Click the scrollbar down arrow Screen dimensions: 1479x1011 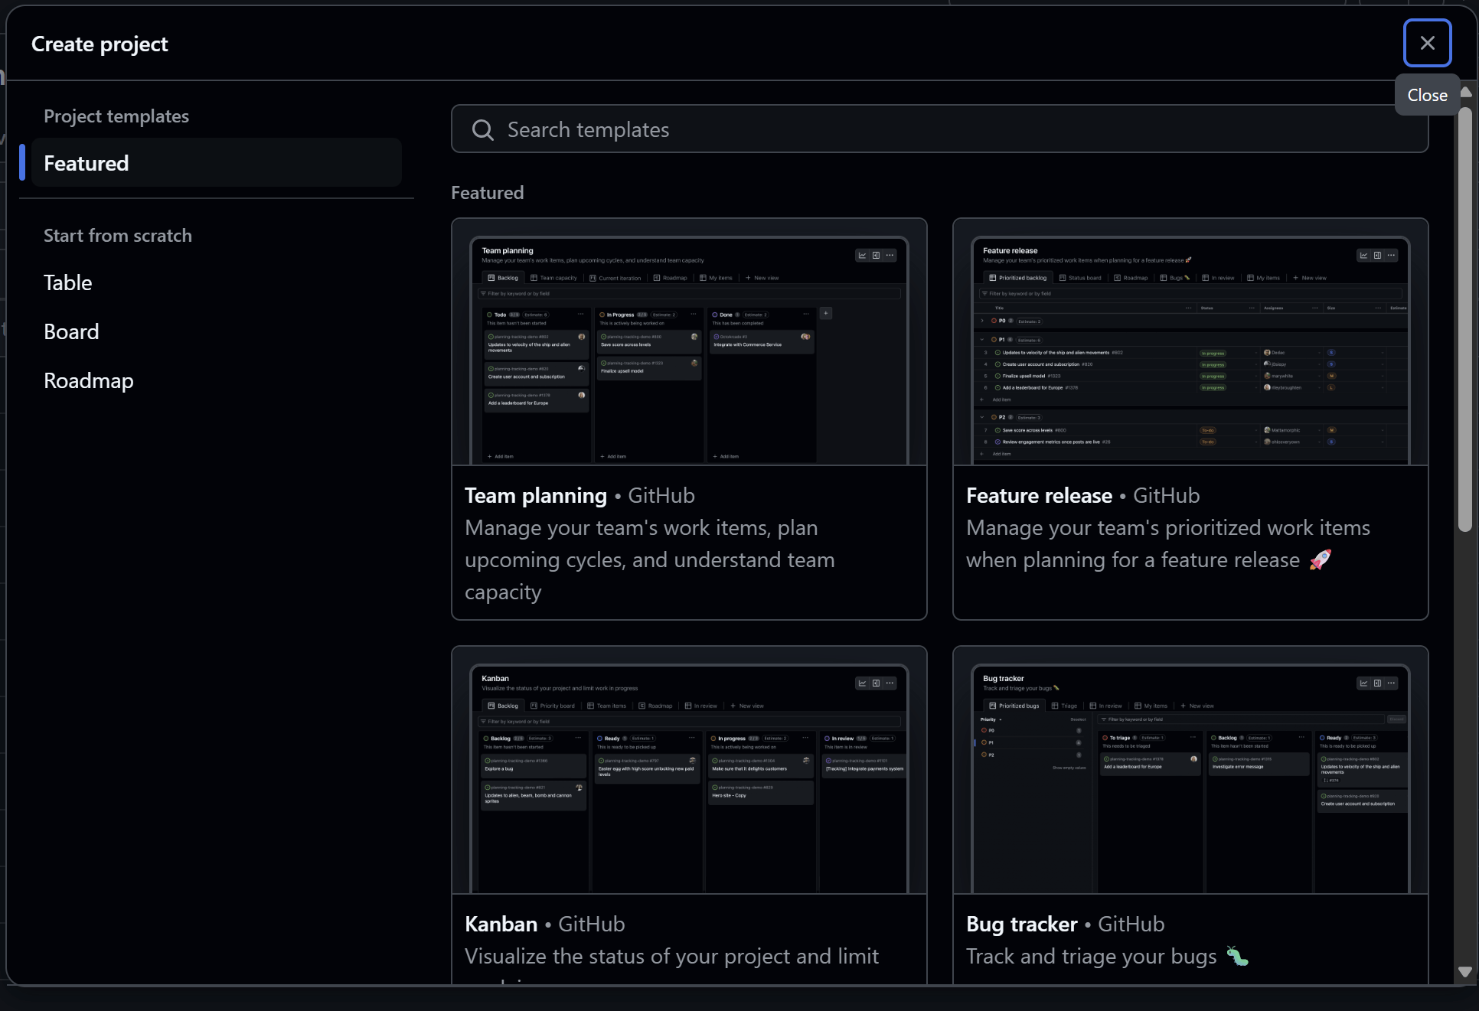[x=1465, y=972]
